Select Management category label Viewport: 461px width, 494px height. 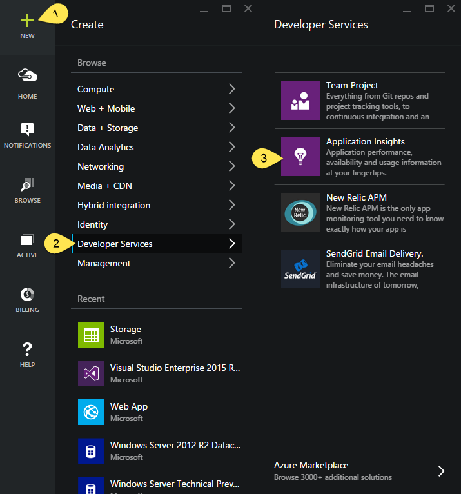click(x=104, y=263)
